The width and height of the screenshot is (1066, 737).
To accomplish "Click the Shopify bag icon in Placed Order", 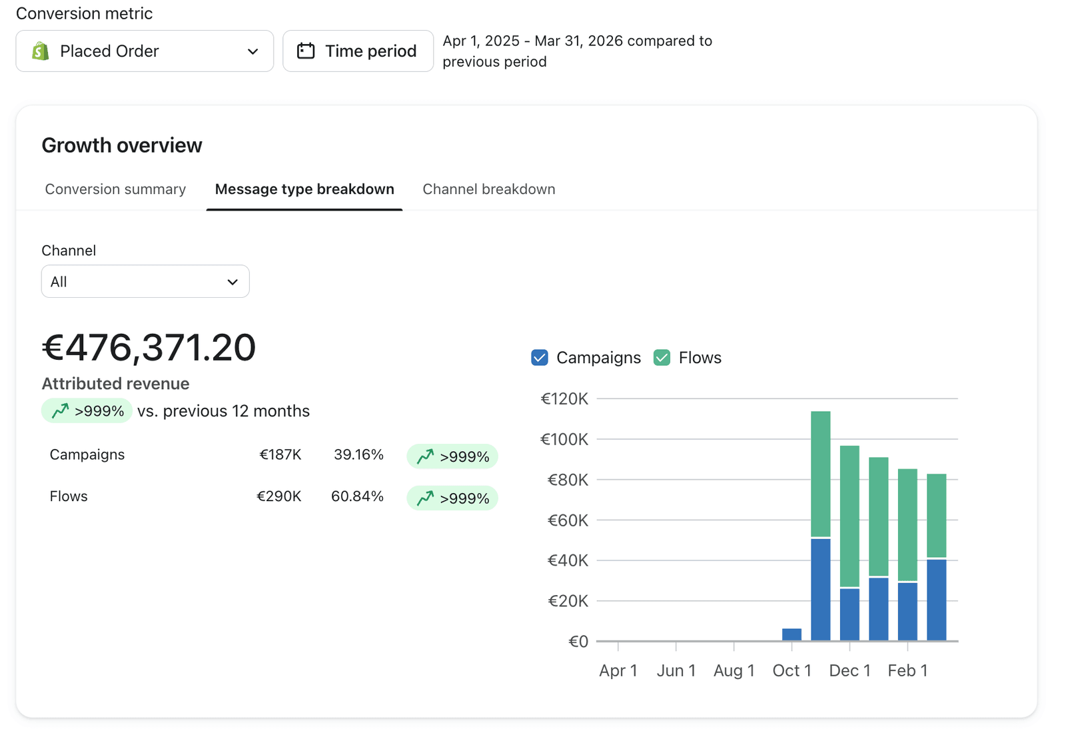I will (x=41, y=51).
